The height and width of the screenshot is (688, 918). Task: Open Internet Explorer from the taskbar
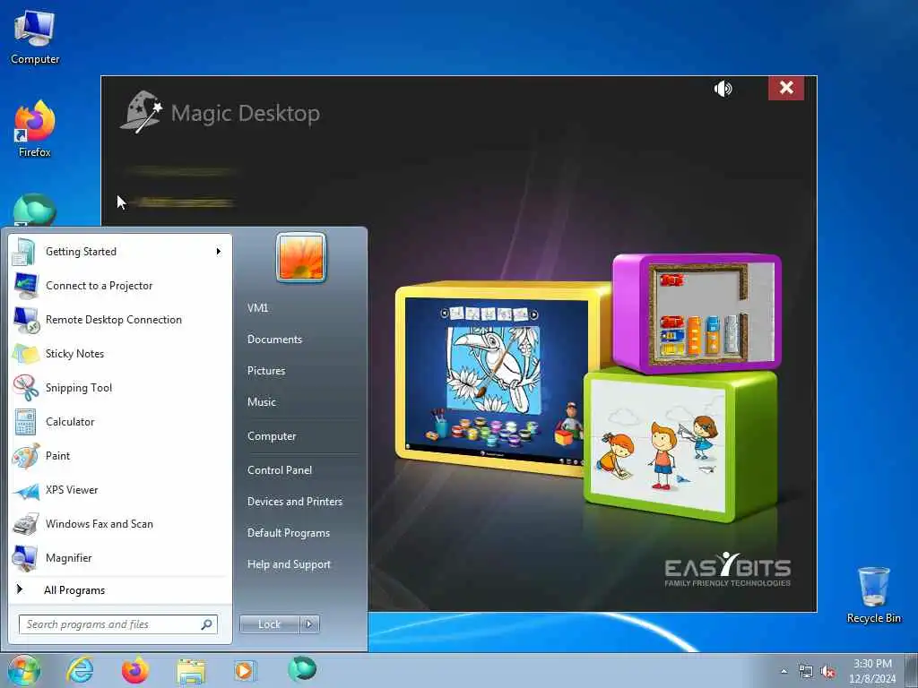[x=80, y=670]
